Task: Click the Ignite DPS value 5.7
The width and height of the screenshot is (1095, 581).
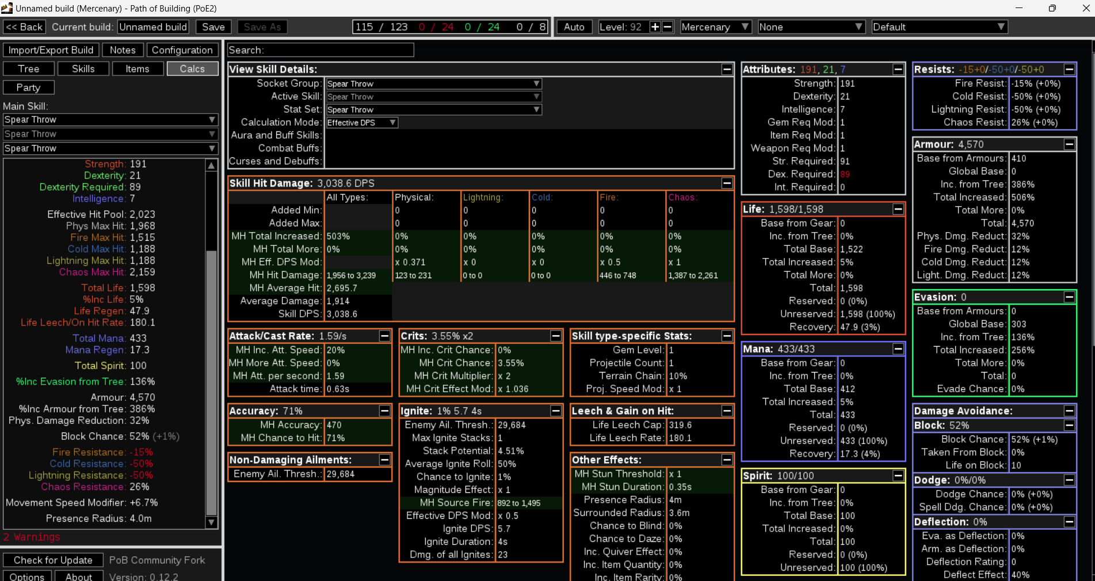Action: (504, 529)
